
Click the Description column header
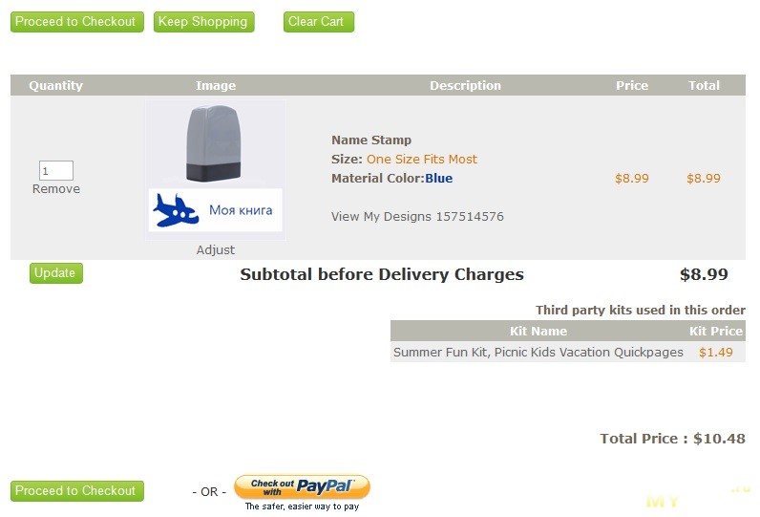(x=465, y=85)
